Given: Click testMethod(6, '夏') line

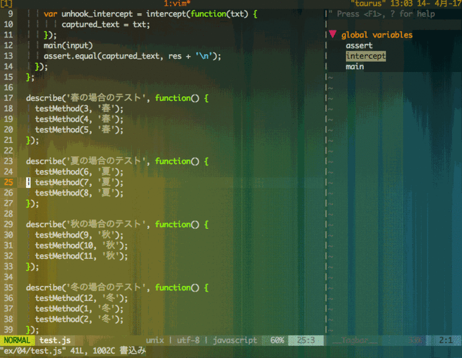Looking at the screenshot, I should click(79, 172).
